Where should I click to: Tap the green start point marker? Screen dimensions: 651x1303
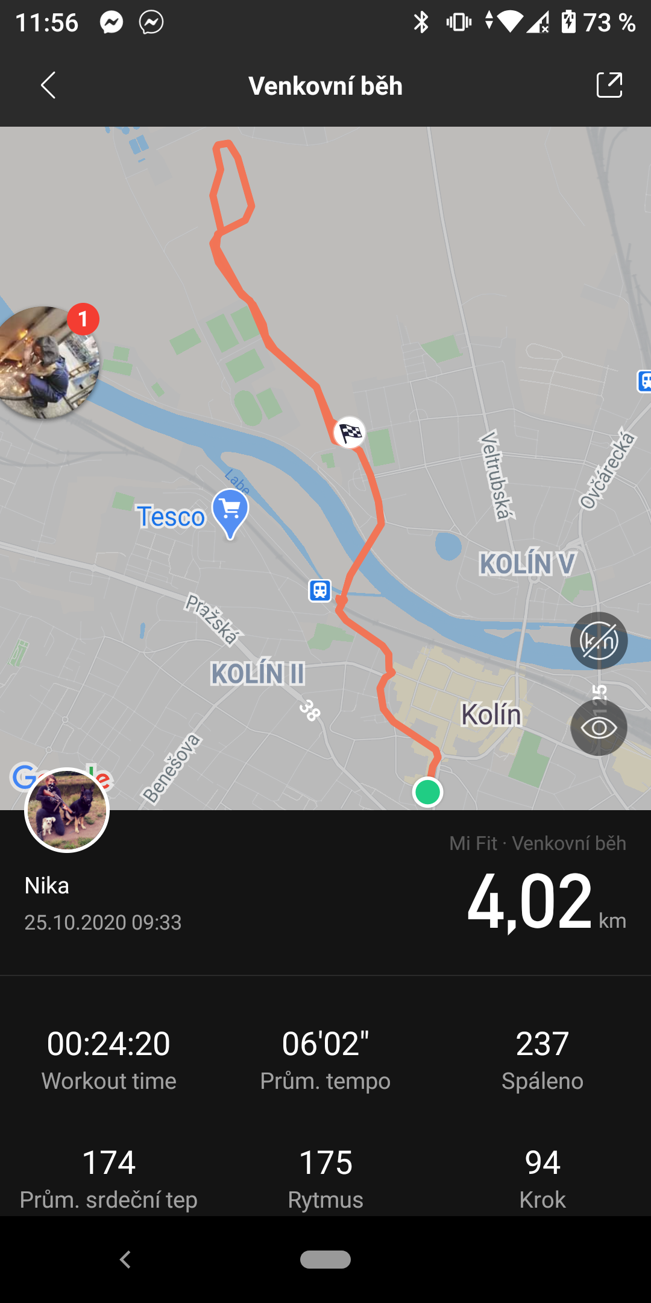(x=428, y=792)
